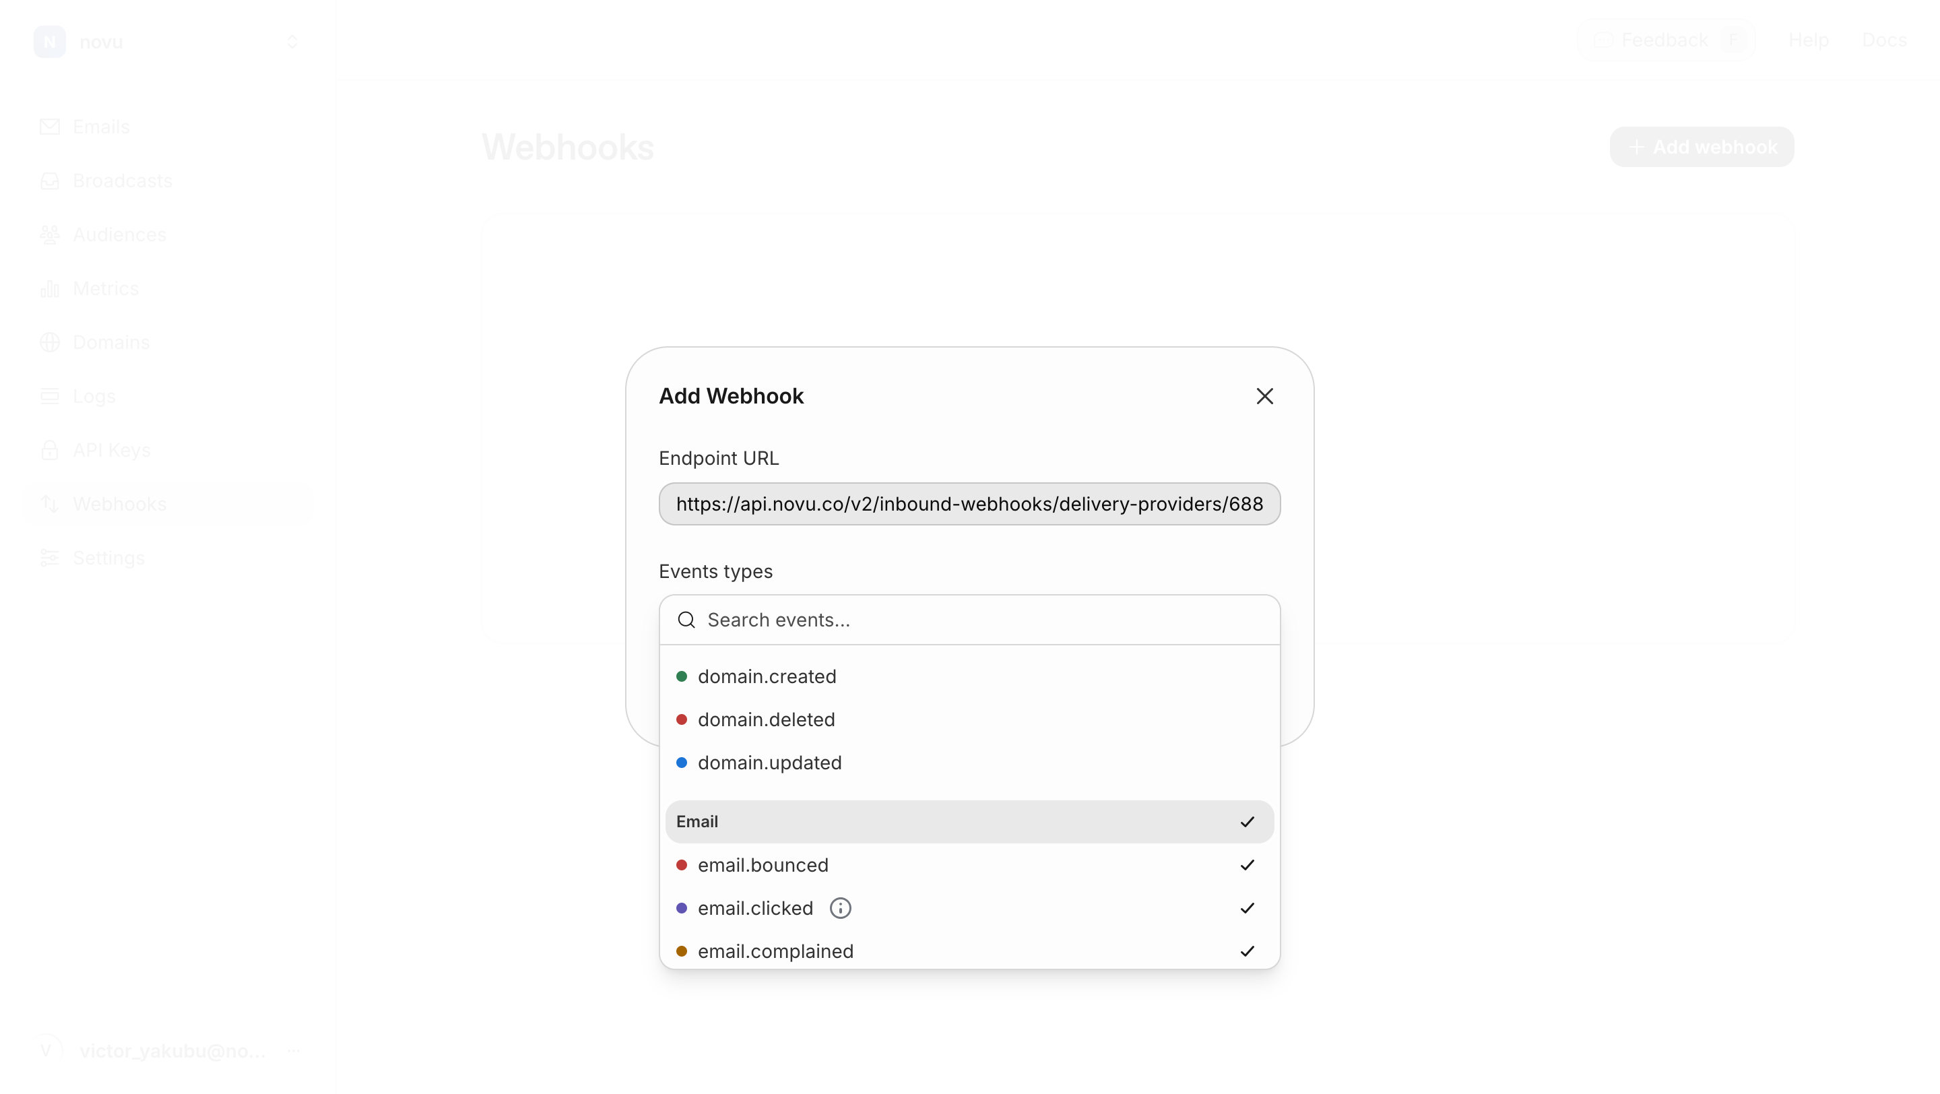Click the info icon beside email.clicked
Screen dimensions: 1940x1094
841,908
